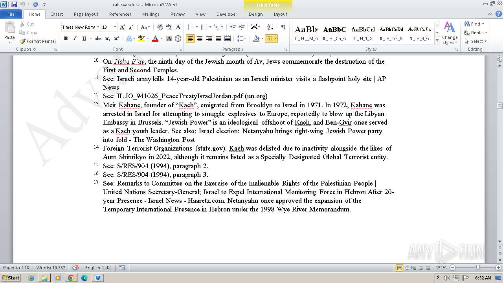Select Align Text Left

[x=191, y=39]
